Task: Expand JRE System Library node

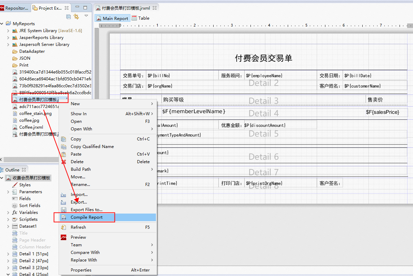Action: (8, 31)
